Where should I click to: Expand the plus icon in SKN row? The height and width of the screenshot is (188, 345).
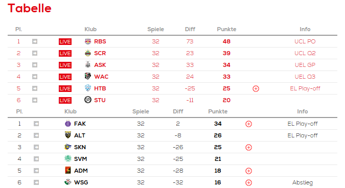(248, 147)
